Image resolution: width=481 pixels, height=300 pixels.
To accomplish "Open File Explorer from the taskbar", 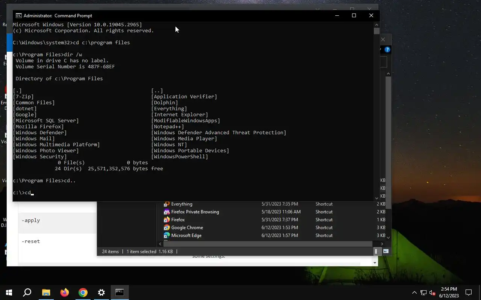I will pos(46,292).
